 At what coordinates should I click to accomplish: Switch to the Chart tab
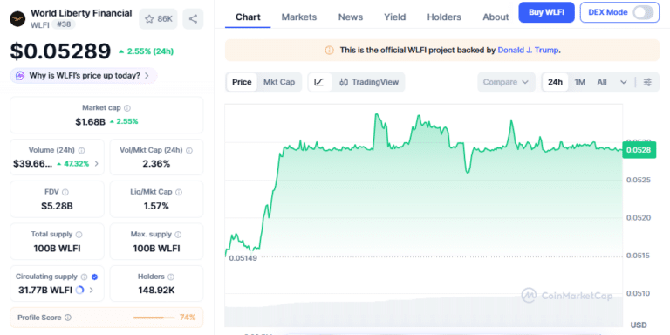tap(248, 17)
